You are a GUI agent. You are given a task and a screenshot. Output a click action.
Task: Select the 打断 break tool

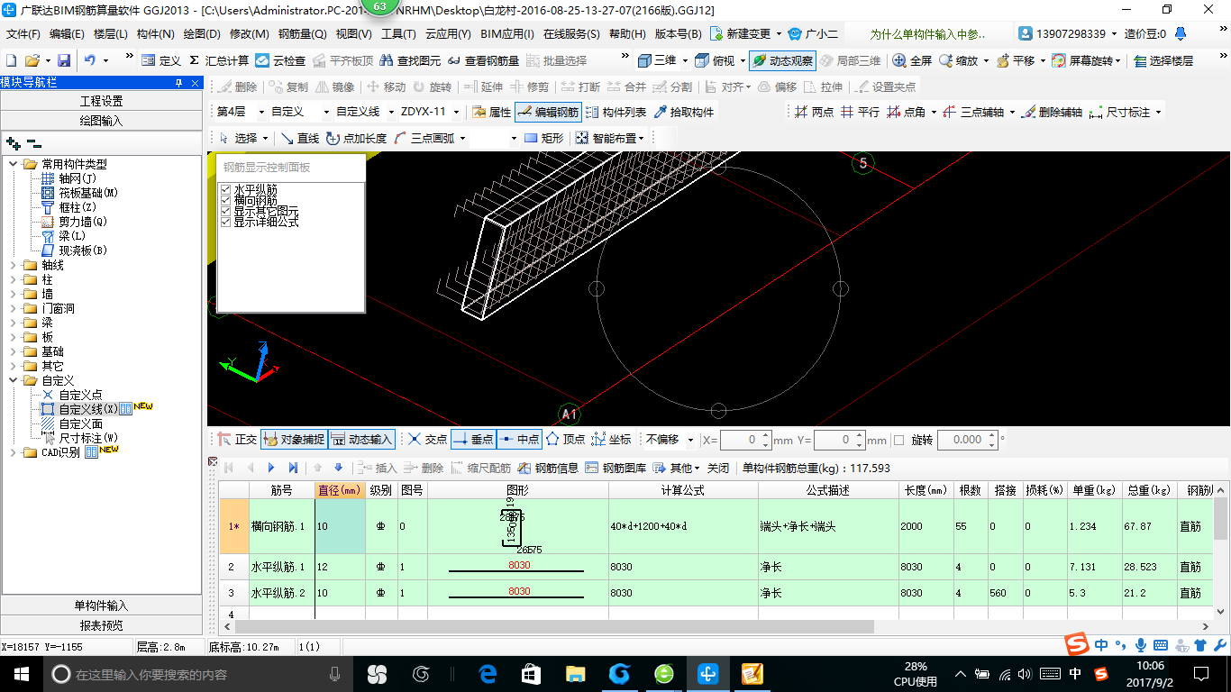point(580,87)
